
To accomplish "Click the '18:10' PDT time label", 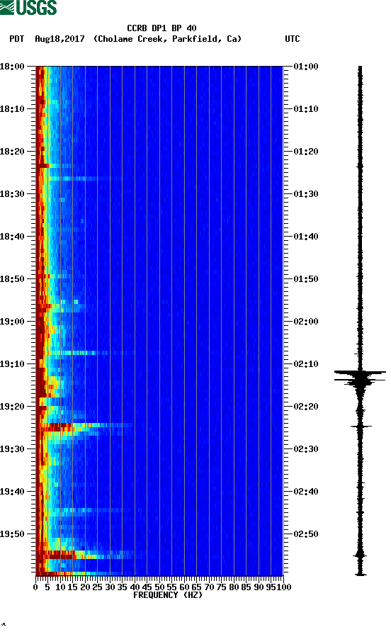I will [12, 109].
